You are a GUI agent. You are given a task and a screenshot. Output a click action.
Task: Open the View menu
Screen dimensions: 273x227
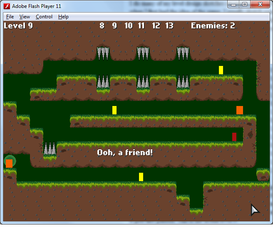(25, 17)
